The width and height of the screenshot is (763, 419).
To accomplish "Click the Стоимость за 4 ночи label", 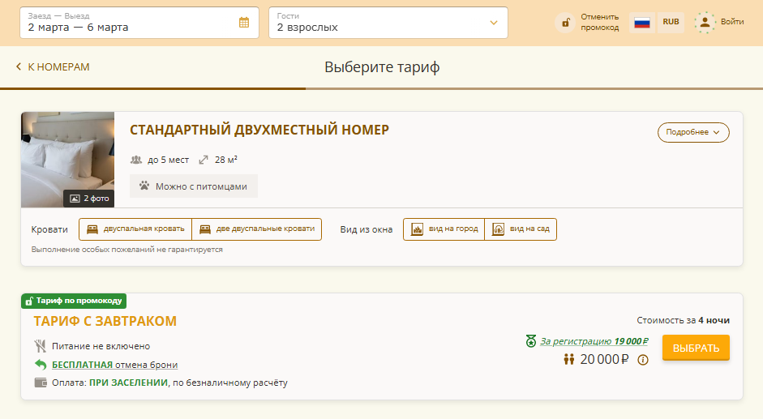I will [684, 320].
